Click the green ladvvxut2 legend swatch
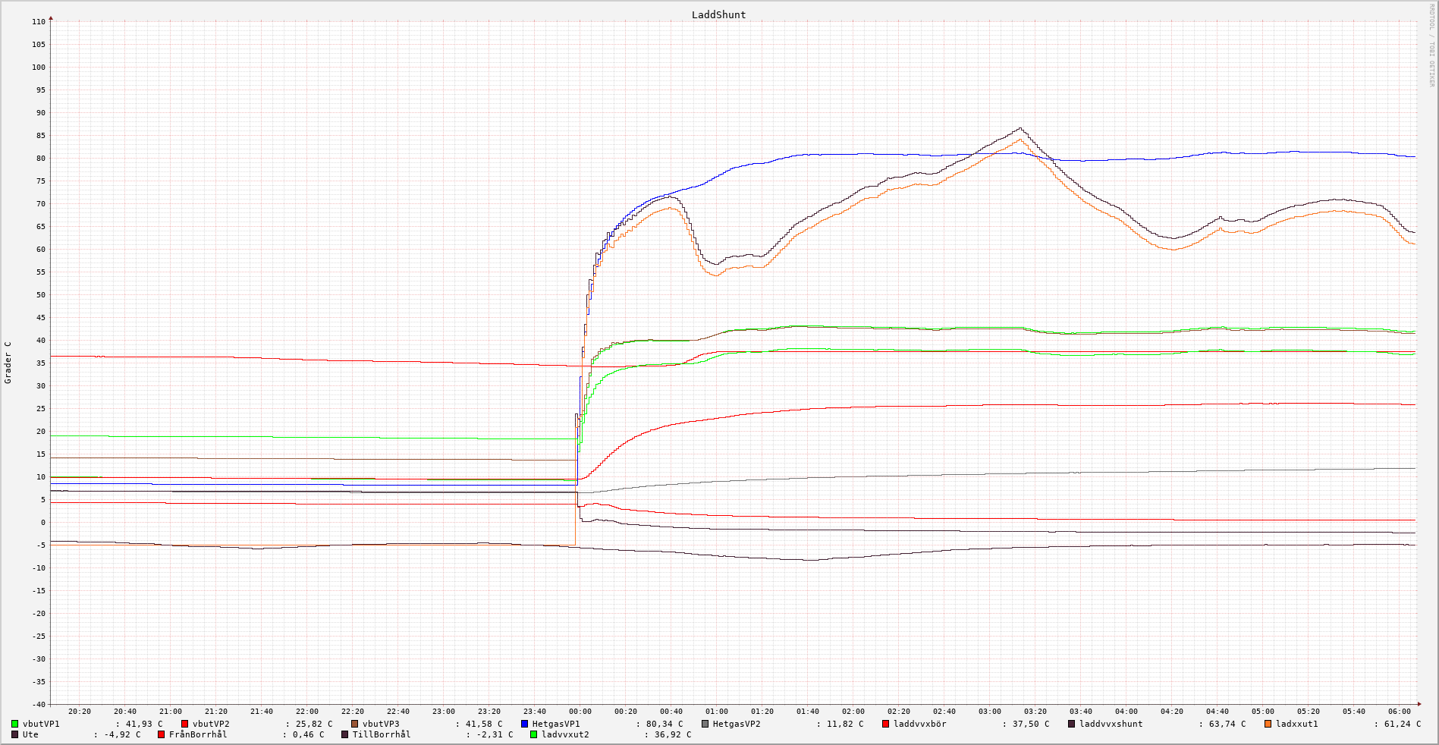The width and height of the screenshot is (1439, 745). (x=533, y=734)
